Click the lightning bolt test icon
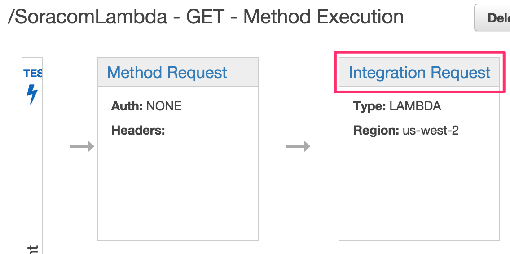Screen dimensions: 510x254 (32, 94)
